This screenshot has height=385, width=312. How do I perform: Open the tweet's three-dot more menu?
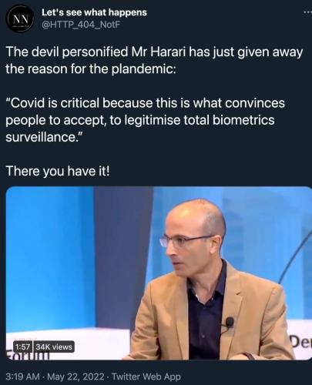pyautogui.click(x=307, y=12)
